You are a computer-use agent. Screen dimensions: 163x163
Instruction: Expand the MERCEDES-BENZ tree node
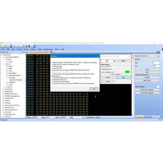pyautogui.click(x=7, y=75)
